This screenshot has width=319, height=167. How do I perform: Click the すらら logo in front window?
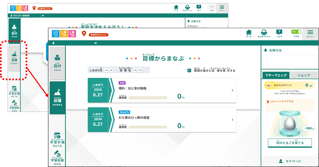click(x=64, y=34)
